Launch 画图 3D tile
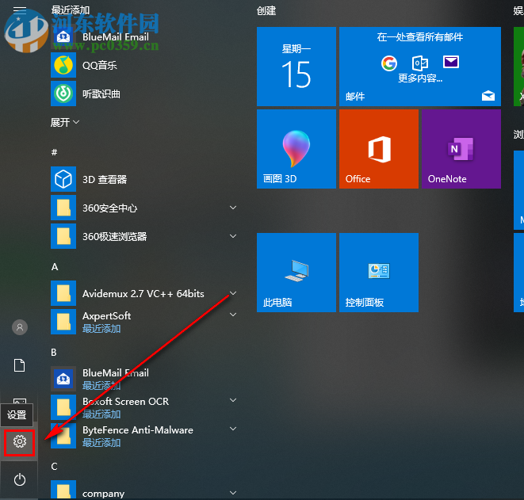Viewport: 524px width, 500px height. pos(296,149)
